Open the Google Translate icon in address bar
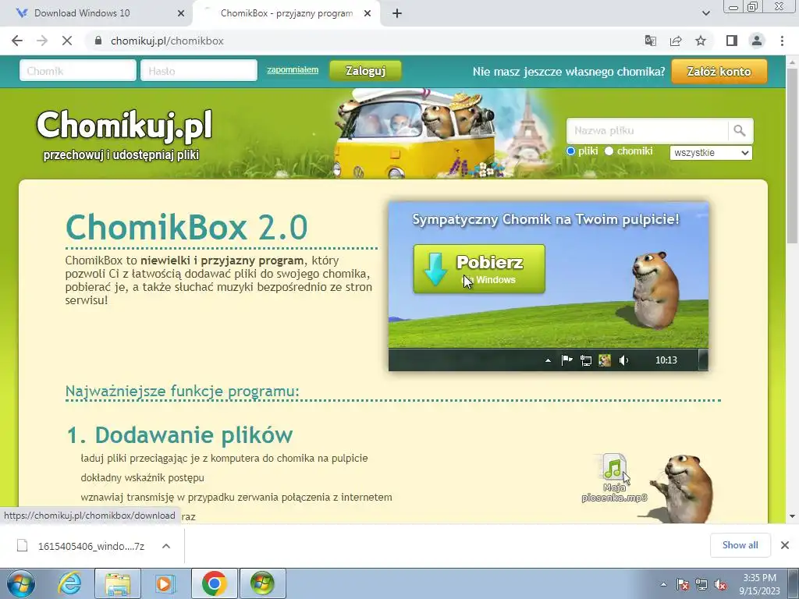 [650, 41]
